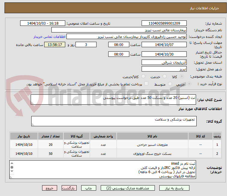227x196 pixels.
Task: Click the unit عدد cell in row 2
Action: point(103,154)
